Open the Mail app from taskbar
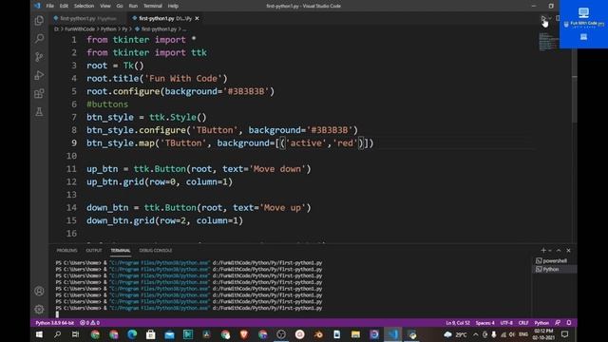Screen dimensions: 608x342 pyautogui.click(x=169, y=334)
